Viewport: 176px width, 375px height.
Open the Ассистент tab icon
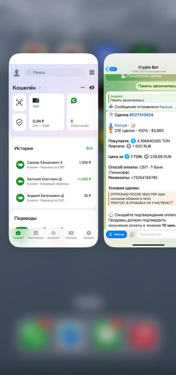[53, 233]
